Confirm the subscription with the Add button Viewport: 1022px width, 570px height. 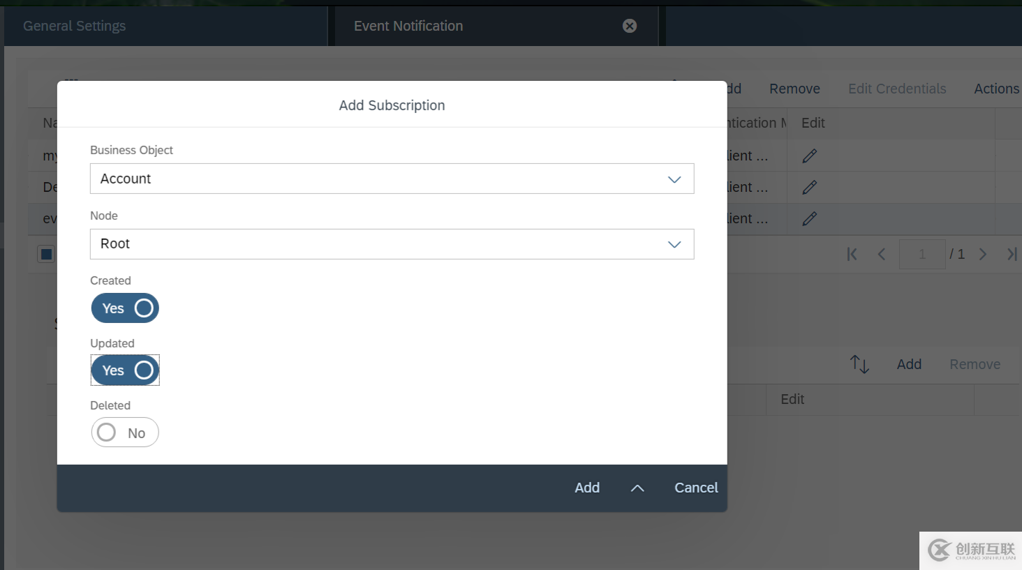coord(586,488)
